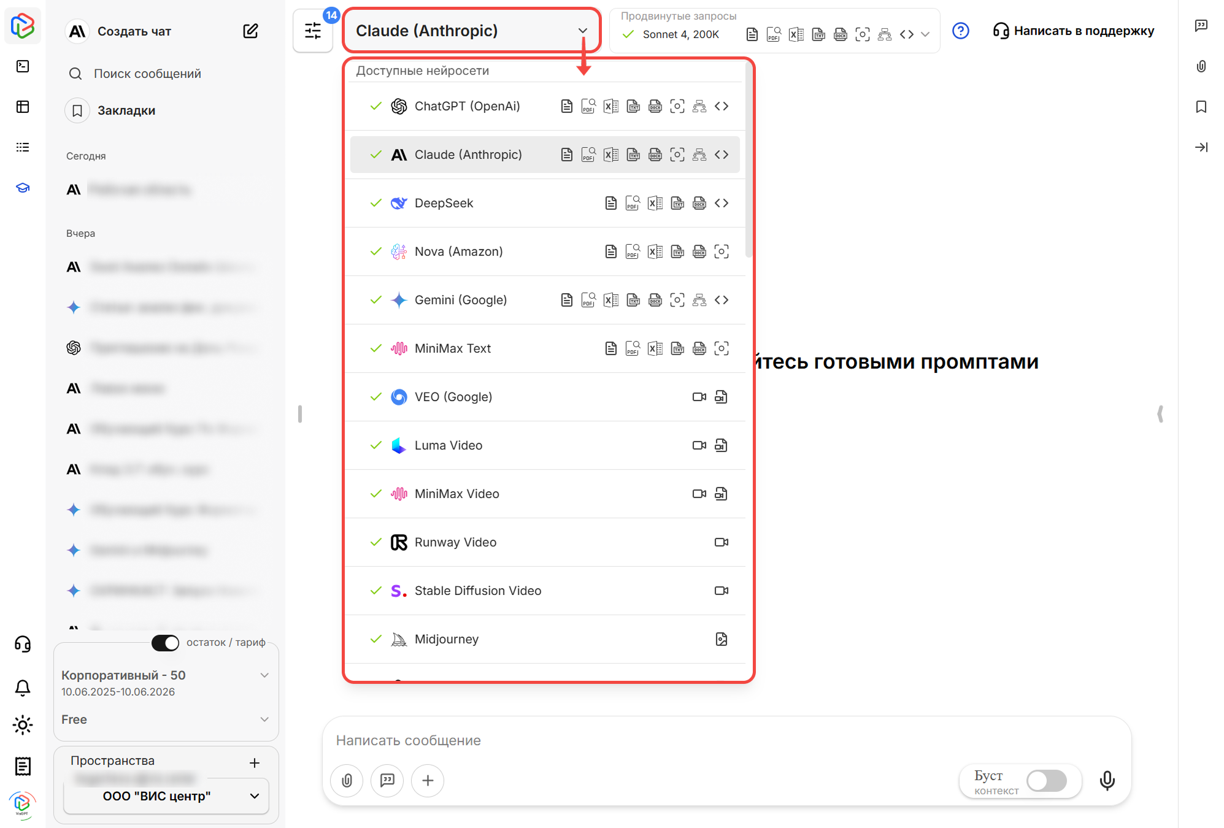This screenshot has width=1224, height=828.
Task: Click Написать в поддержку link
Action: (x=1074, y=31)
